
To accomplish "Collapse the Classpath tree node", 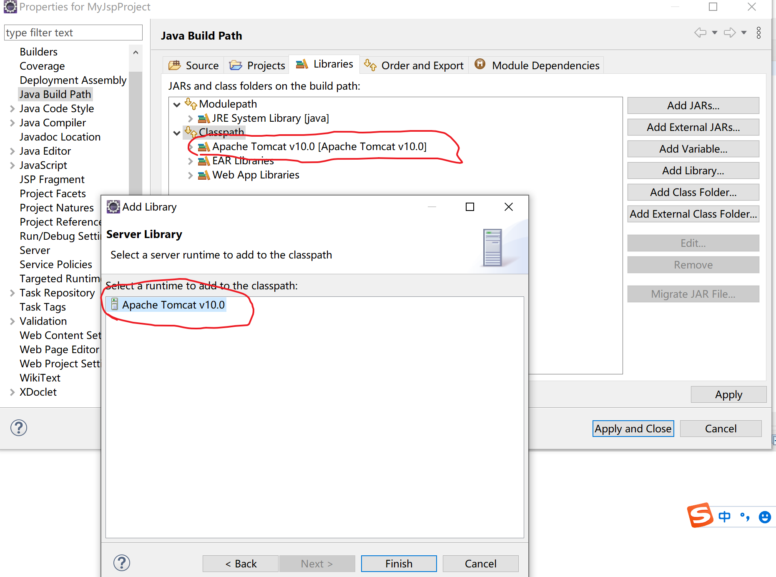I will 177,133.
